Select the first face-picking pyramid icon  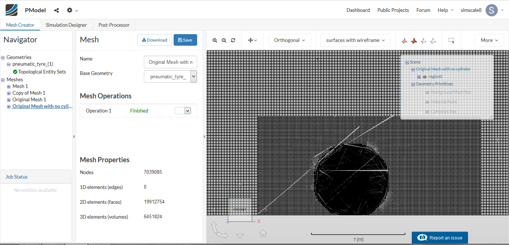coord(405,40)
